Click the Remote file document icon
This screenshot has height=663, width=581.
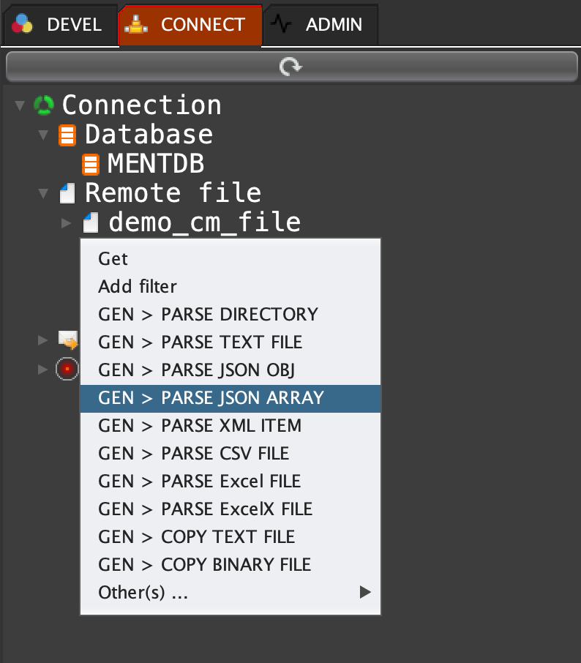tap(67, 194)
